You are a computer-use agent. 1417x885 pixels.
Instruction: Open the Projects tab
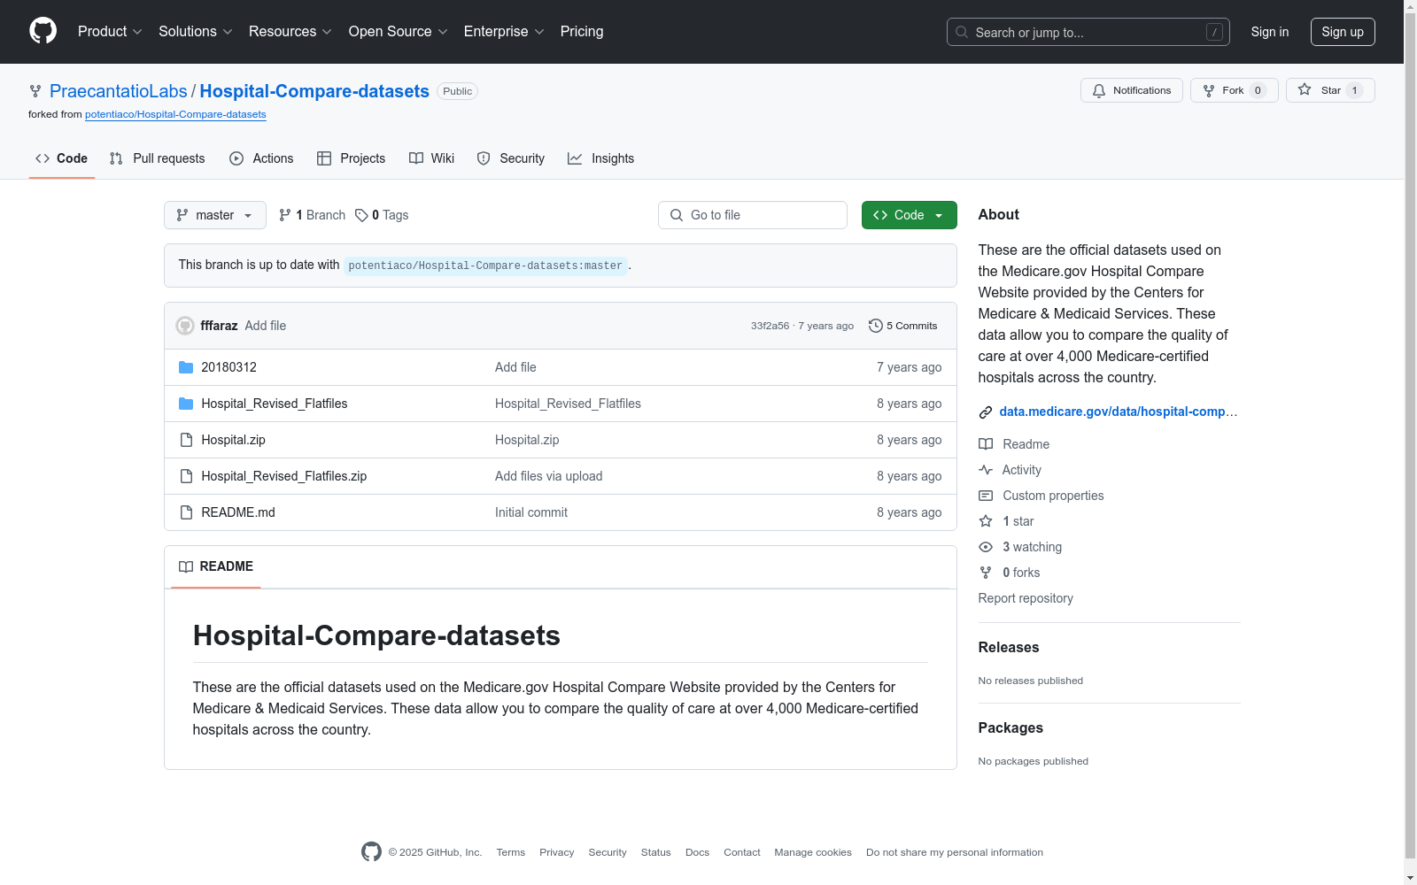point(352,158)
